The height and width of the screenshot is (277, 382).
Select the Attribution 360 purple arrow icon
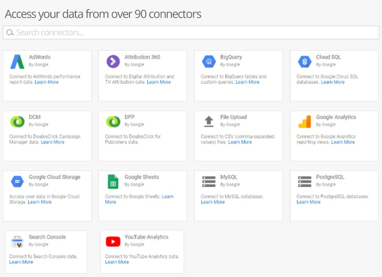[x=113, y=61]
